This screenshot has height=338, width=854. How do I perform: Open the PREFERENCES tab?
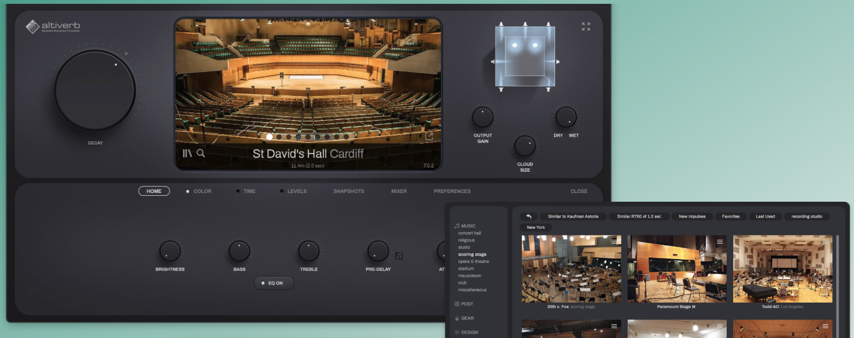[452, 191]
